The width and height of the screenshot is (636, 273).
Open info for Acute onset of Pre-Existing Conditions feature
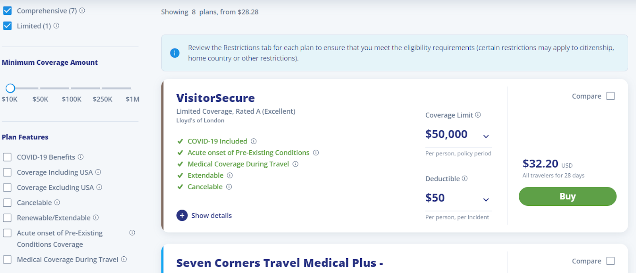point(316,153)
